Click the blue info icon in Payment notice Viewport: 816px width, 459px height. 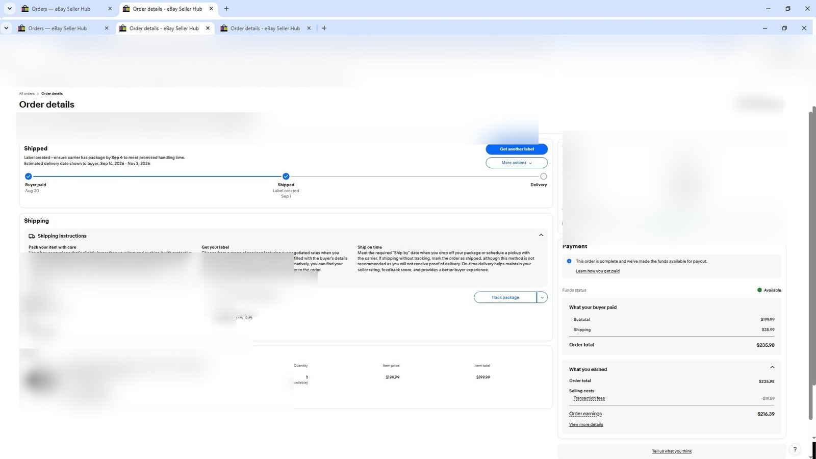click(x=569, y=261)
